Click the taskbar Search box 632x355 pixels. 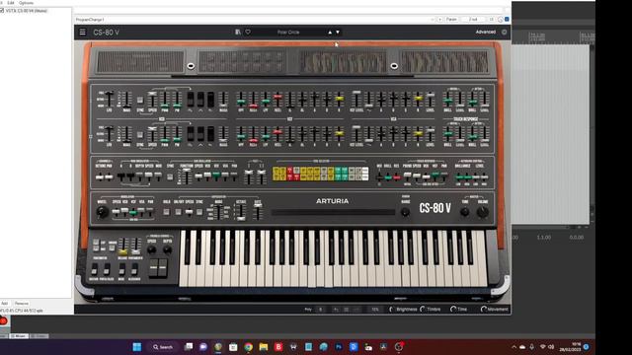click(162, 347)
